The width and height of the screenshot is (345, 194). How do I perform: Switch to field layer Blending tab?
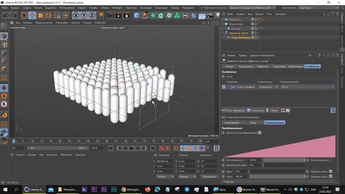[231, 123]
